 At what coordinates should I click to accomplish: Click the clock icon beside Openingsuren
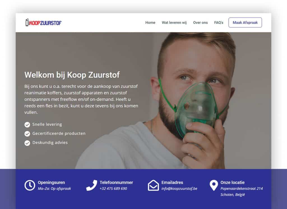click(x=30, y=185)
